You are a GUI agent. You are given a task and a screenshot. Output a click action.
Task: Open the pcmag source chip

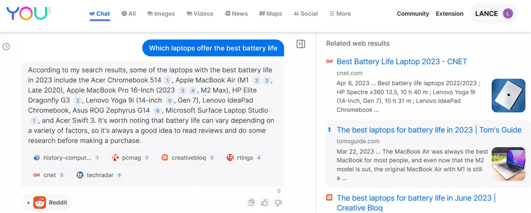(130, 157)
